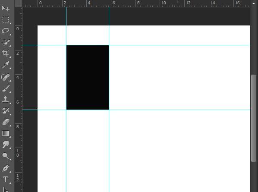Click the horizontal ruler at mark 8

138,3
